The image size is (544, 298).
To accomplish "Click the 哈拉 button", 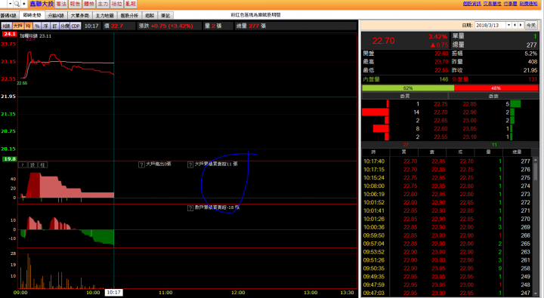I will point(116,4).
